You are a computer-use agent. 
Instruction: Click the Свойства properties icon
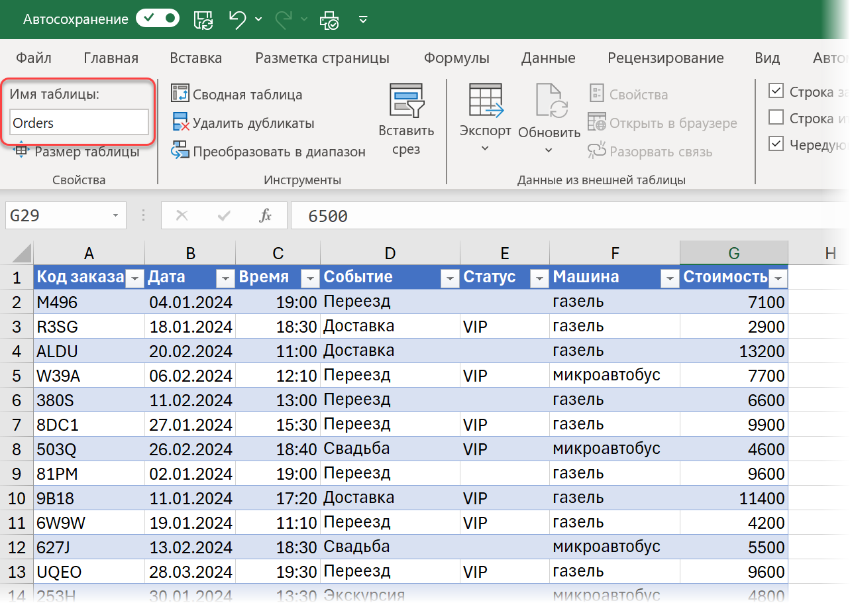(x=597, y=93)
